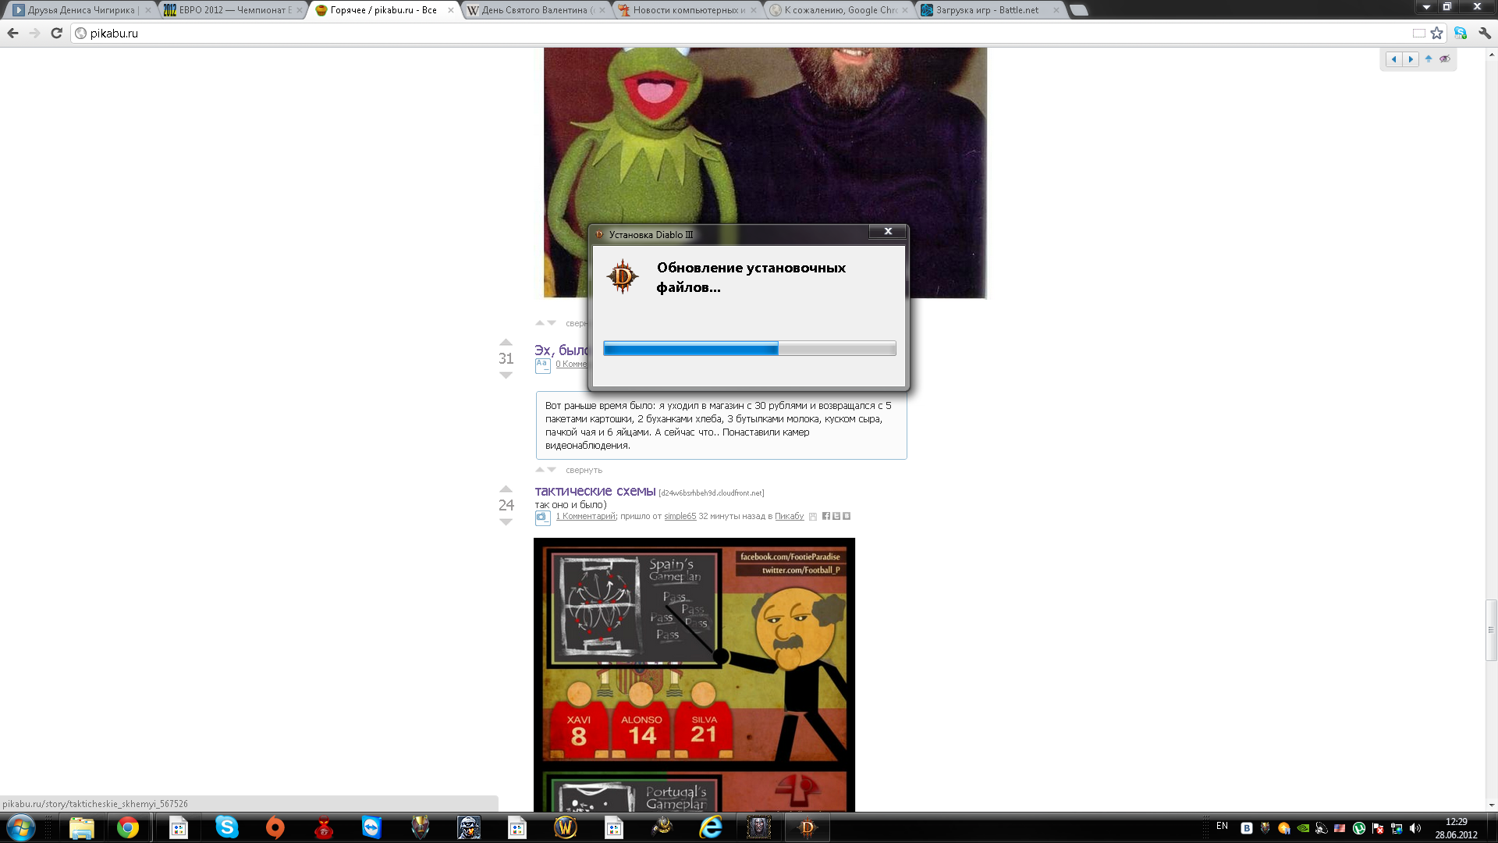Click small up arrow beside свернуть under the text post
The image size is (1498, 843).
point(540,470)
